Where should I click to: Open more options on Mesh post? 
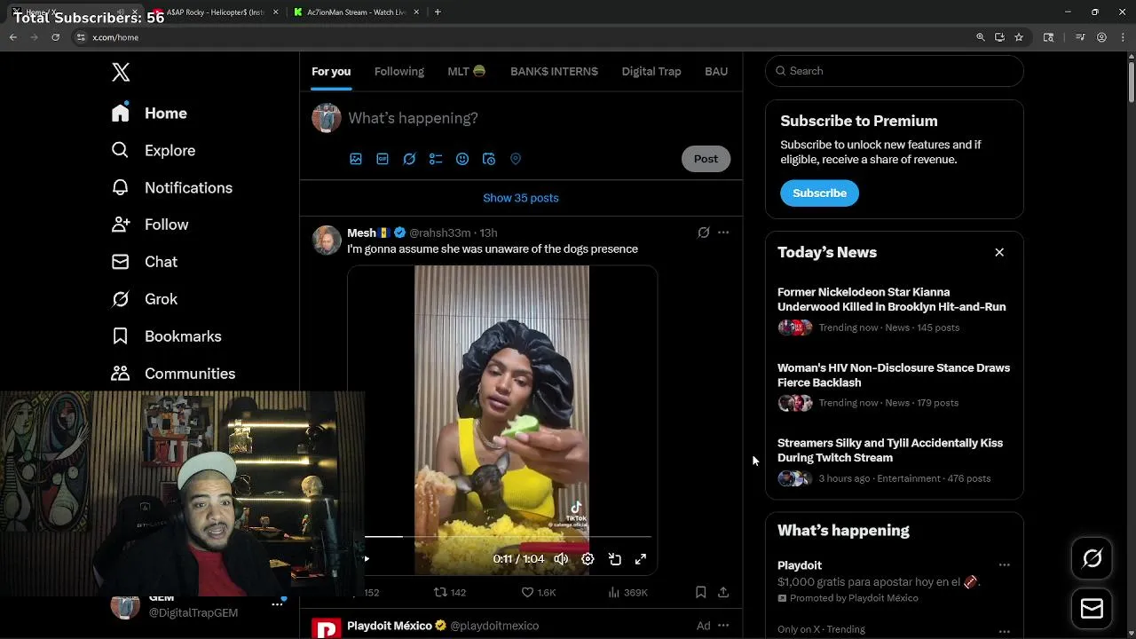click(723, 233)
